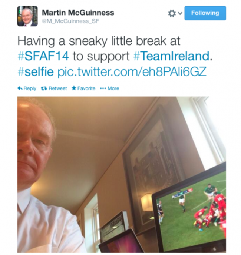Screen dimensions: 241x255
Task: Expand the chevron next to the gear
Action: click(x=180, y=13)
